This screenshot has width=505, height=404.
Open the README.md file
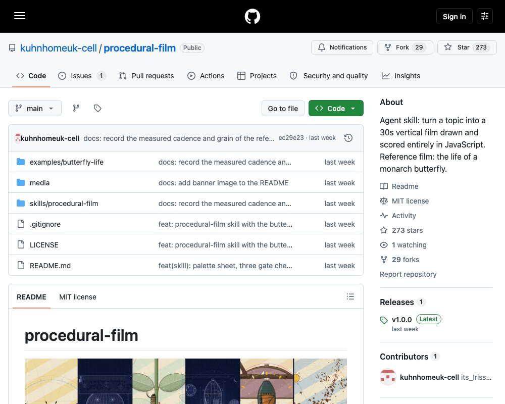pyautogui.click(x=50, y=266)
